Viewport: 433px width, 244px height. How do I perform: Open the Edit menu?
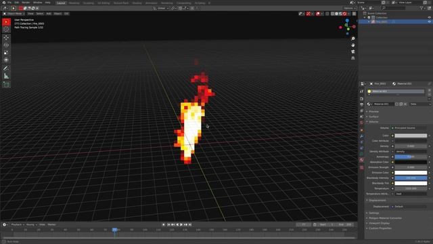(16, 3)
